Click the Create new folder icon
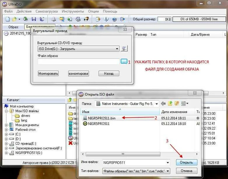Viewport: 228px width, 179px height. 177,103
